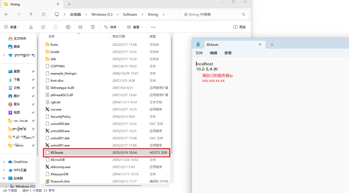The image size is (349, 193).
Task: Open 文件 menu in Notepad
Action: (199, 53)
